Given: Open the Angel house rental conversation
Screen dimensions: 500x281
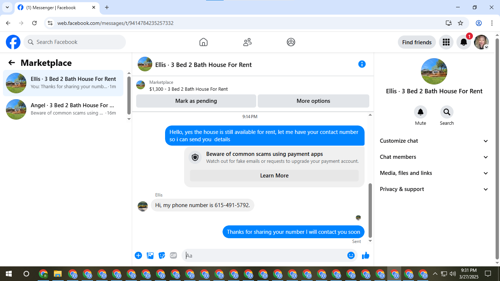Looking at the screenshot, I should (x=63, y=109).
